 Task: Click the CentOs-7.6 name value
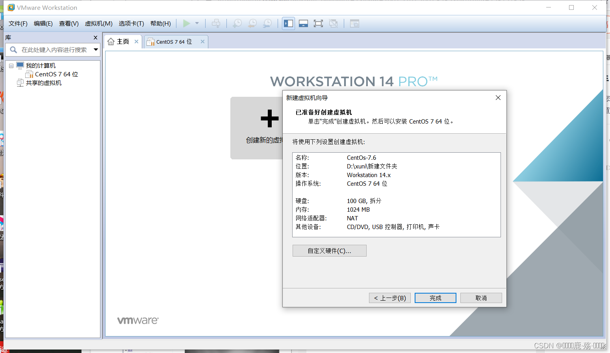(362, 158)
